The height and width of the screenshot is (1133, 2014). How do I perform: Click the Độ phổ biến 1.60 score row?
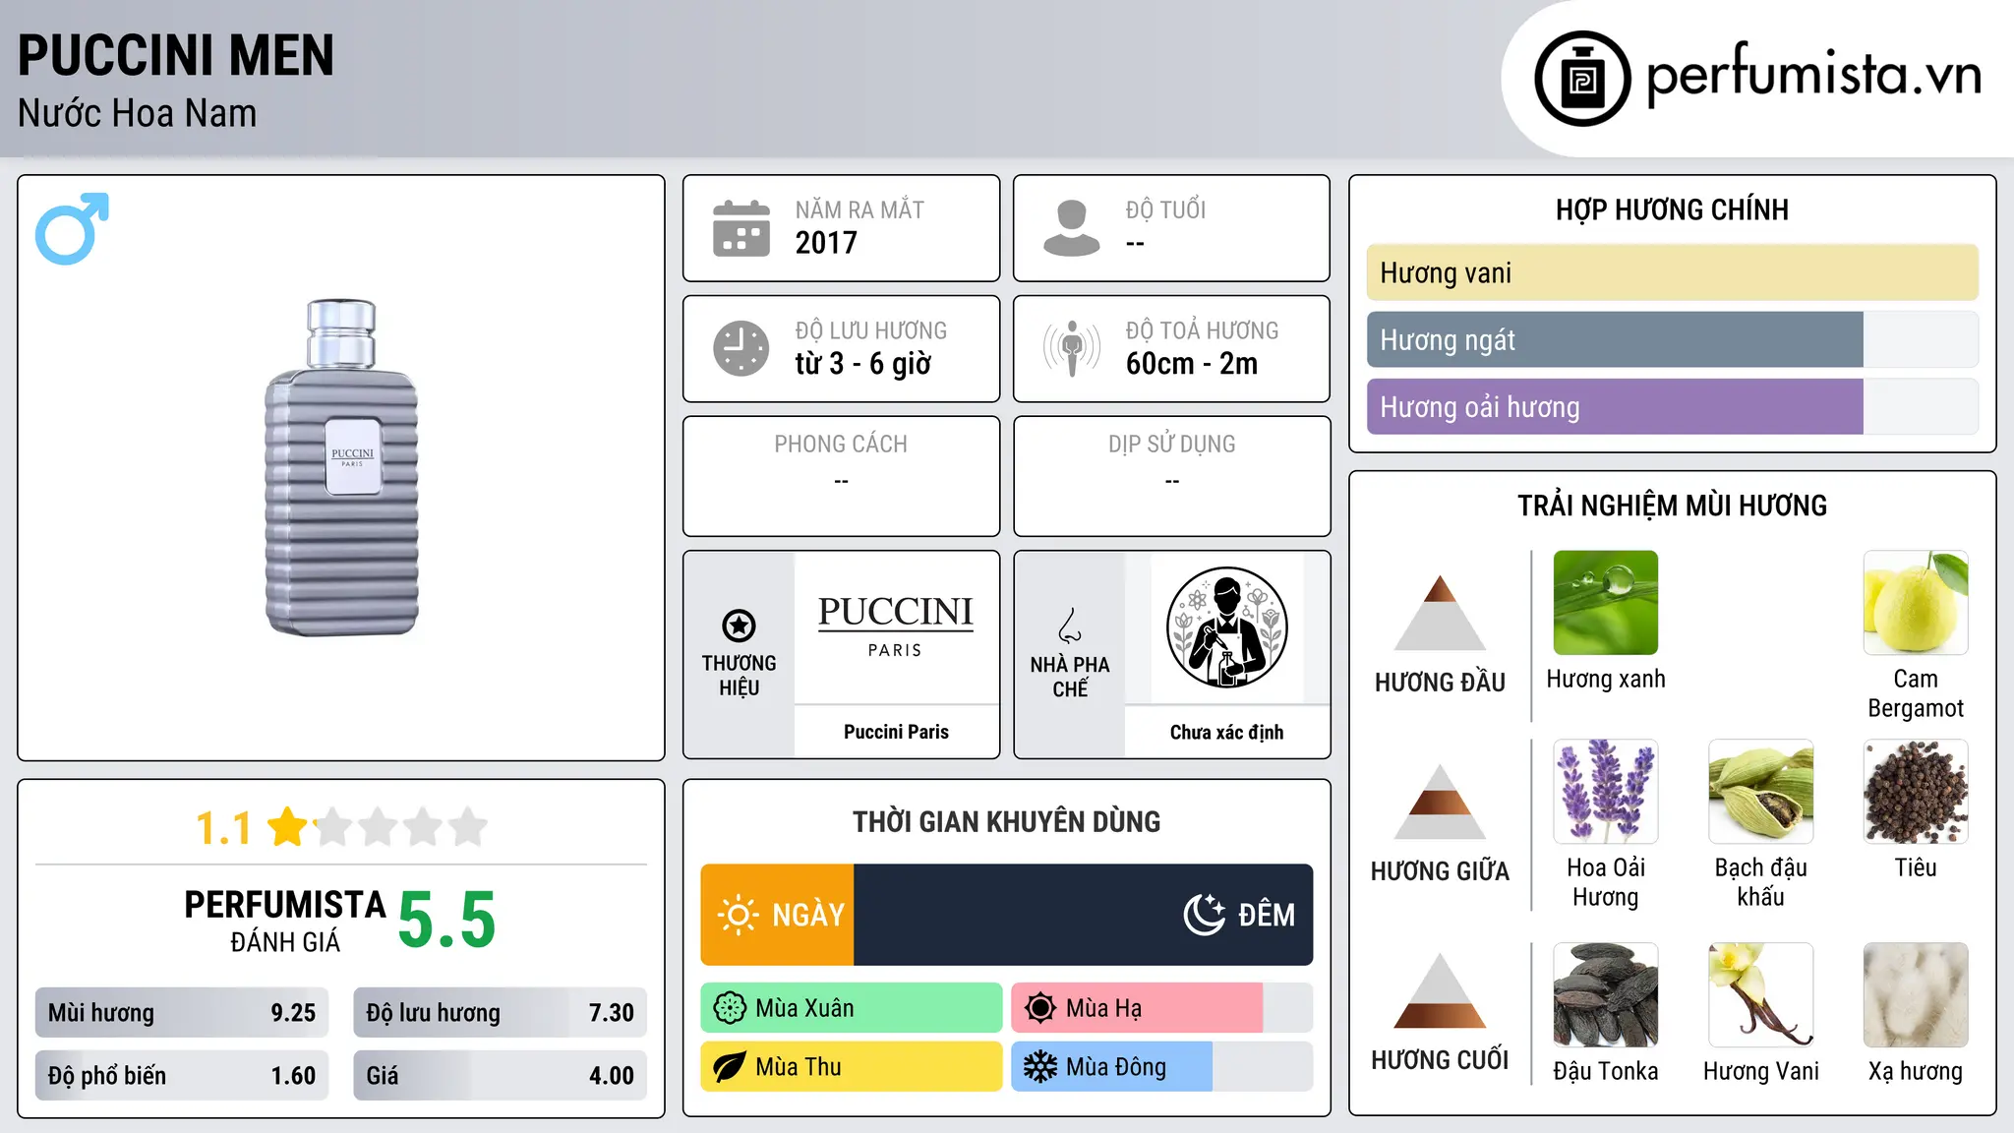[x=182, y=1075]
